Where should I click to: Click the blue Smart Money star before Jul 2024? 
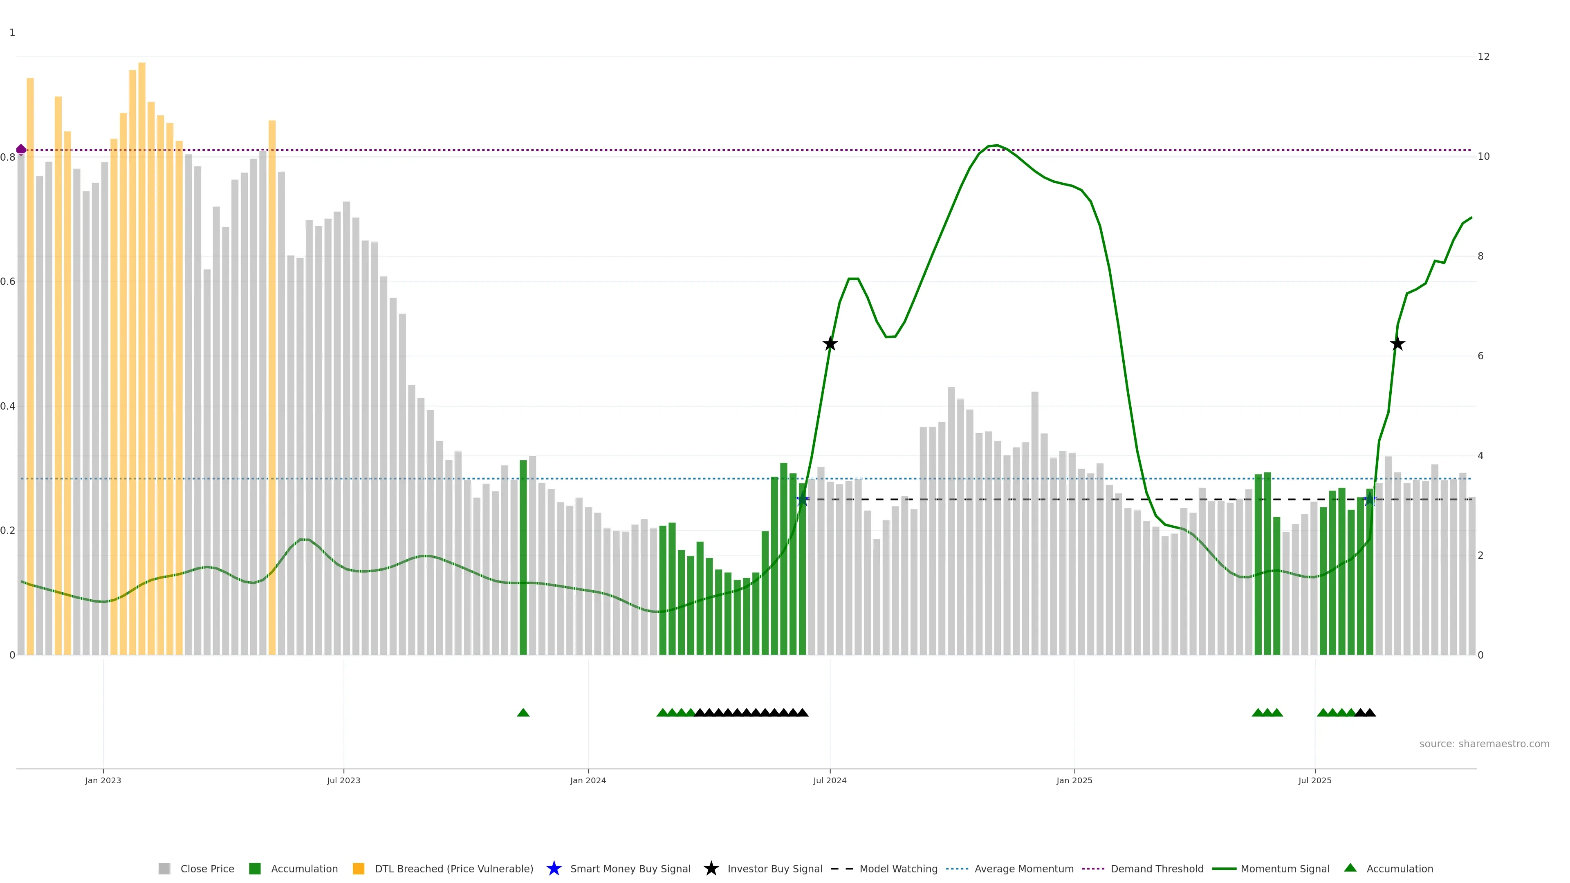click(x=802, y=500)
